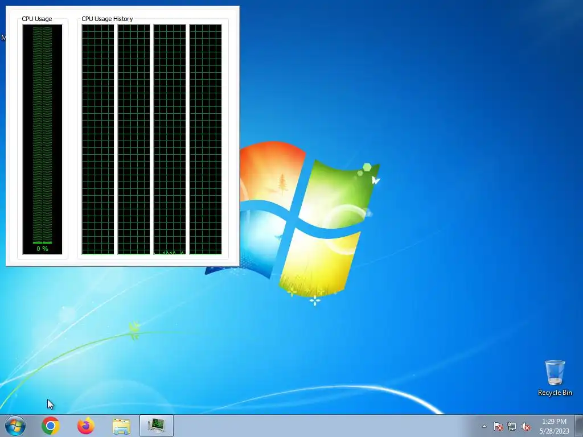
Task: Click the first CPU Usage History graph
Action: (x=98, y=139)
